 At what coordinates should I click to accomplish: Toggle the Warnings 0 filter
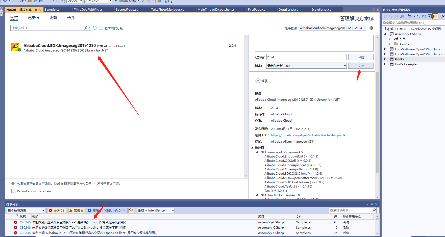[x=76, y=210]
